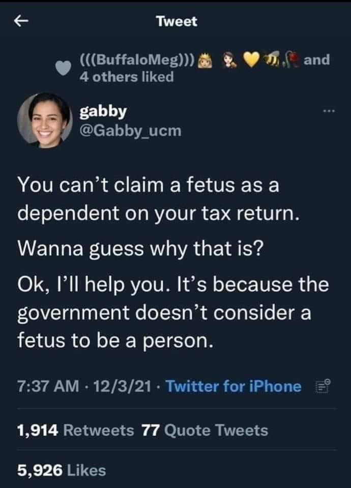351x488 pixels.
Task: Tap gabby's profile avatar photo
Action: point(44,119)
